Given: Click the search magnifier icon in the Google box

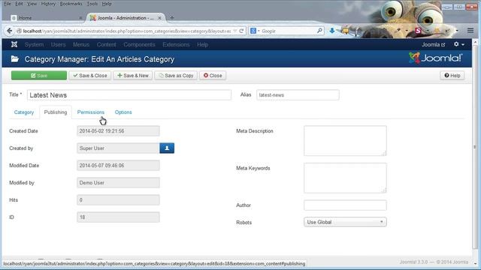Looking at the screenshot, I should [319, 31].
